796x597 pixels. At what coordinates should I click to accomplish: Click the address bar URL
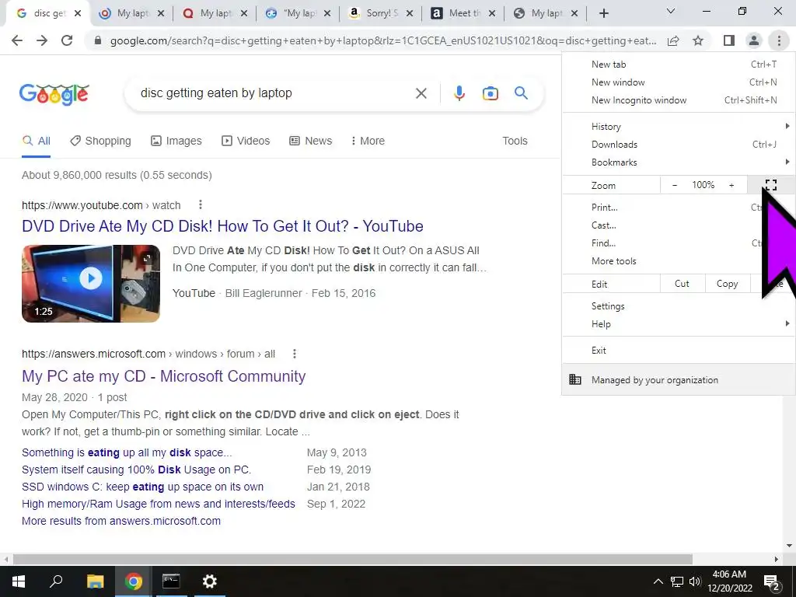point(382,40)
